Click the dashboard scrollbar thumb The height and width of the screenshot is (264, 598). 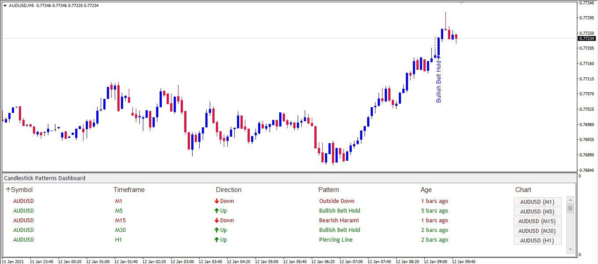click(x=570, y=208)
